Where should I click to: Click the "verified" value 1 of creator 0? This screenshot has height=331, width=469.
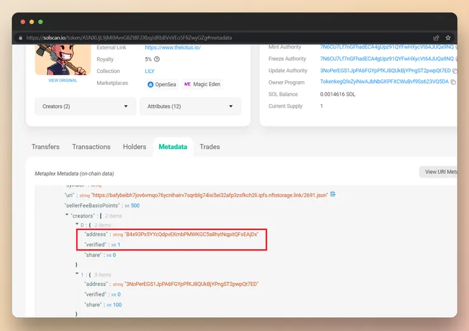(x=119, y=245)
